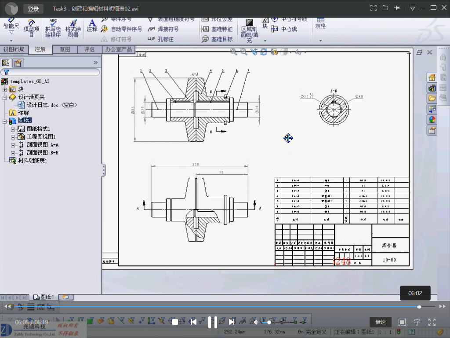
Task: Add a new sheet tab
Action: pos(66,297)
